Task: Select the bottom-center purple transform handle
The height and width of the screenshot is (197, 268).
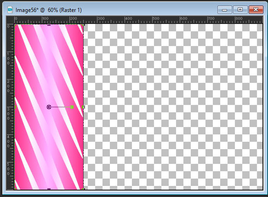Action: 49,189
